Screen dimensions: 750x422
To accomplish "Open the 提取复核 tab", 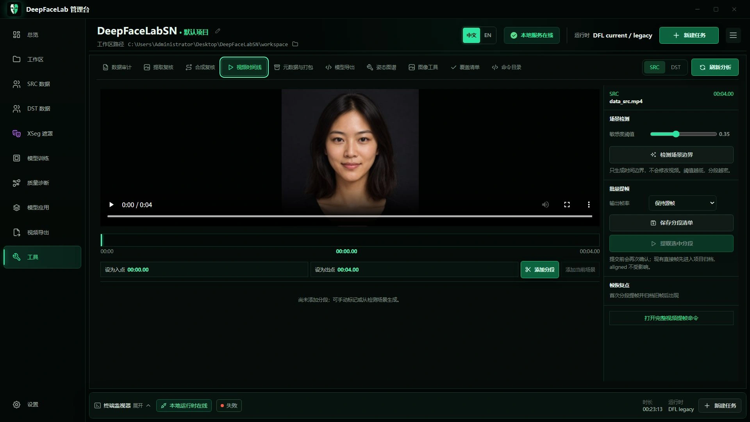I will [x=159, y=67].
